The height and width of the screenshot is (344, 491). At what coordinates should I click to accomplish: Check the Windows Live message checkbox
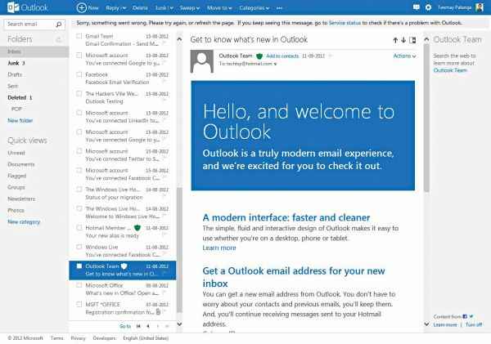pos(79,247)
